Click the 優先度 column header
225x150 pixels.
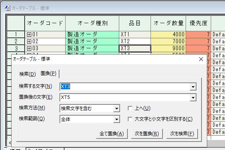click(x=198, y=23)
